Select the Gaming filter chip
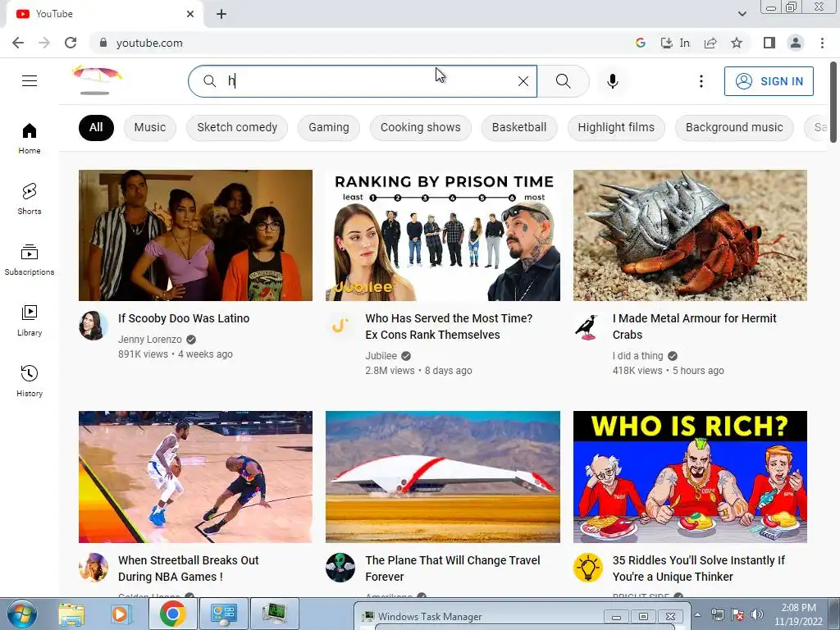The height and width of the screenshot is (630, 840). click(x=328, y=127)
